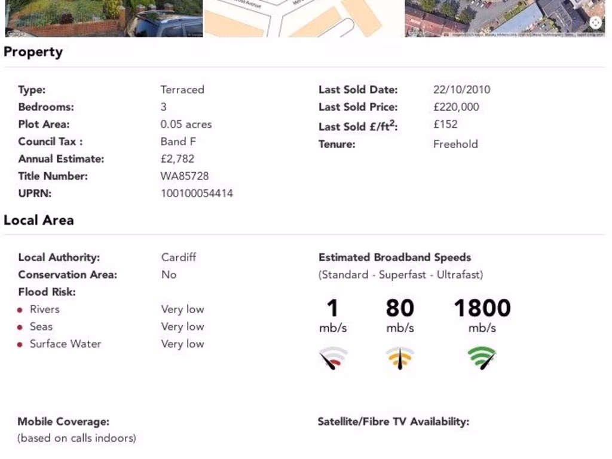Click the superfast broadband yellow gauge icon
612x459 pixels.
coord(400,357)
